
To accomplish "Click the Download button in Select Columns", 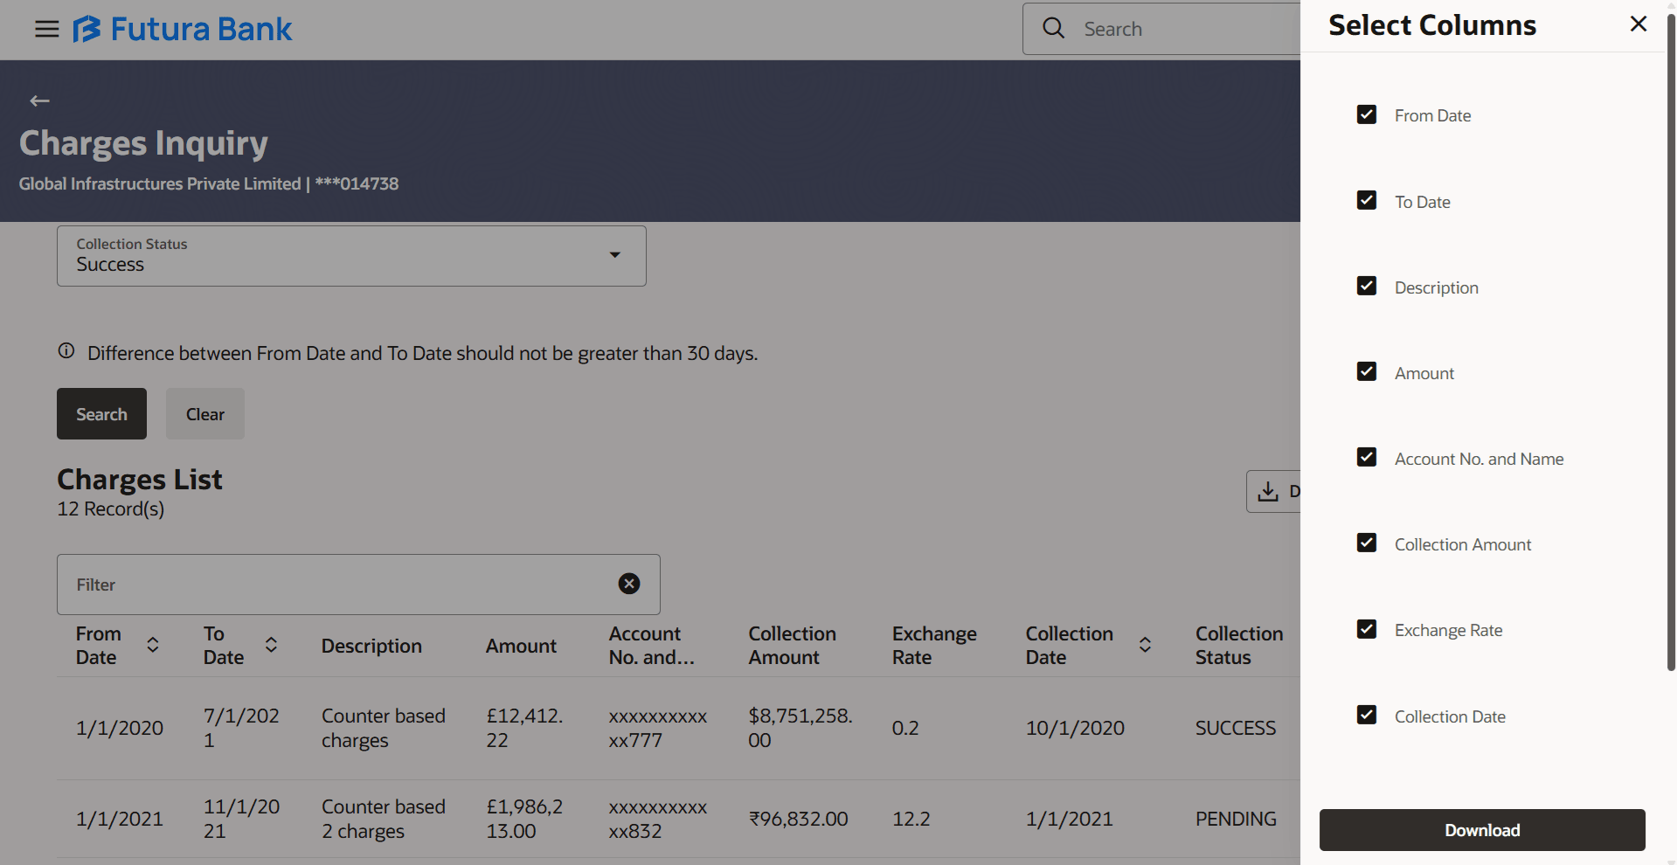I will (1482, 830).
